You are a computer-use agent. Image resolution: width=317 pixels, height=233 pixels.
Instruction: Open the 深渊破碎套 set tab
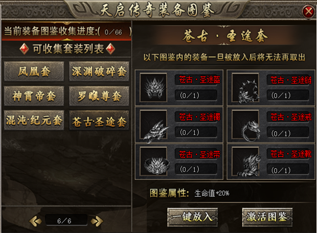coord(99,72)
